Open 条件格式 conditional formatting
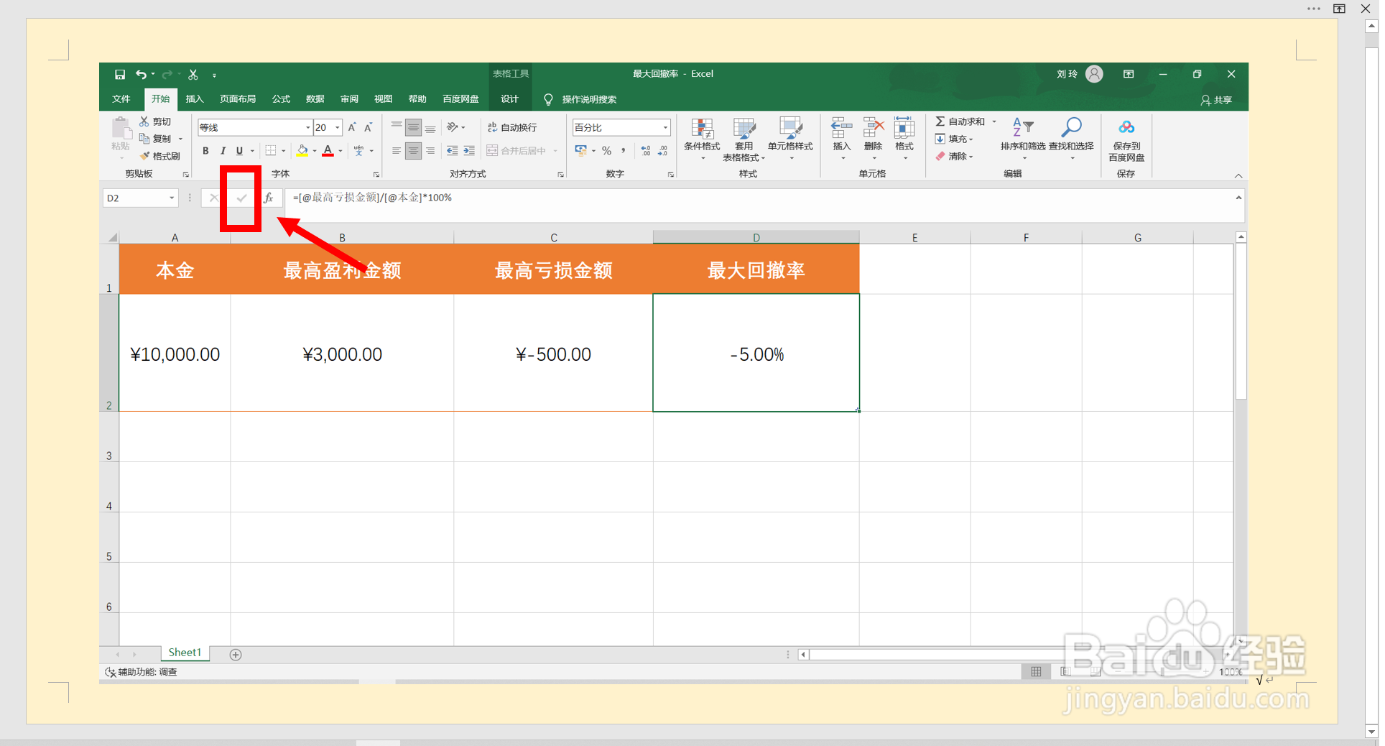Screen dimensions: 1385x746 [x=702, y=139]
